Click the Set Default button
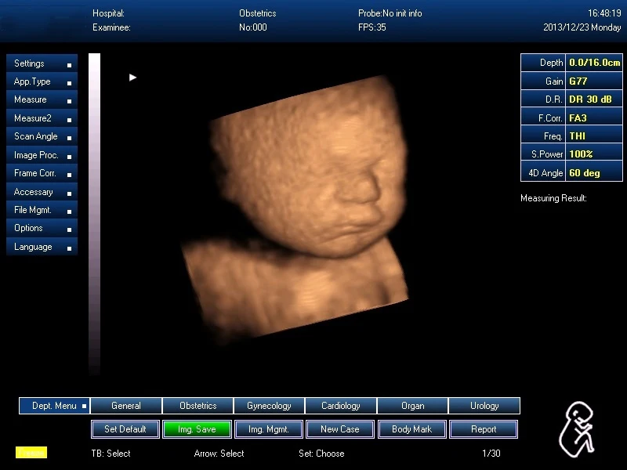627x470 pixels. point(125,429)
